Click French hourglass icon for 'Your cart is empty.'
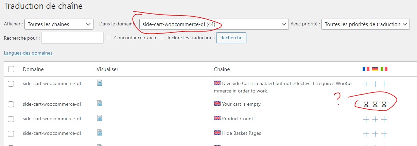Viewport: 417px width, 146px height. (x=366, y=104)
